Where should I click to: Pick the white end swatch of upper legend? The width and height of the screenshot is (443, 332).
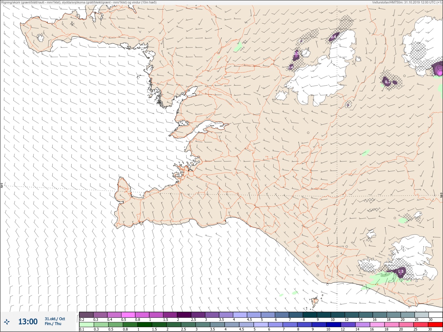(x=435, y=315)
